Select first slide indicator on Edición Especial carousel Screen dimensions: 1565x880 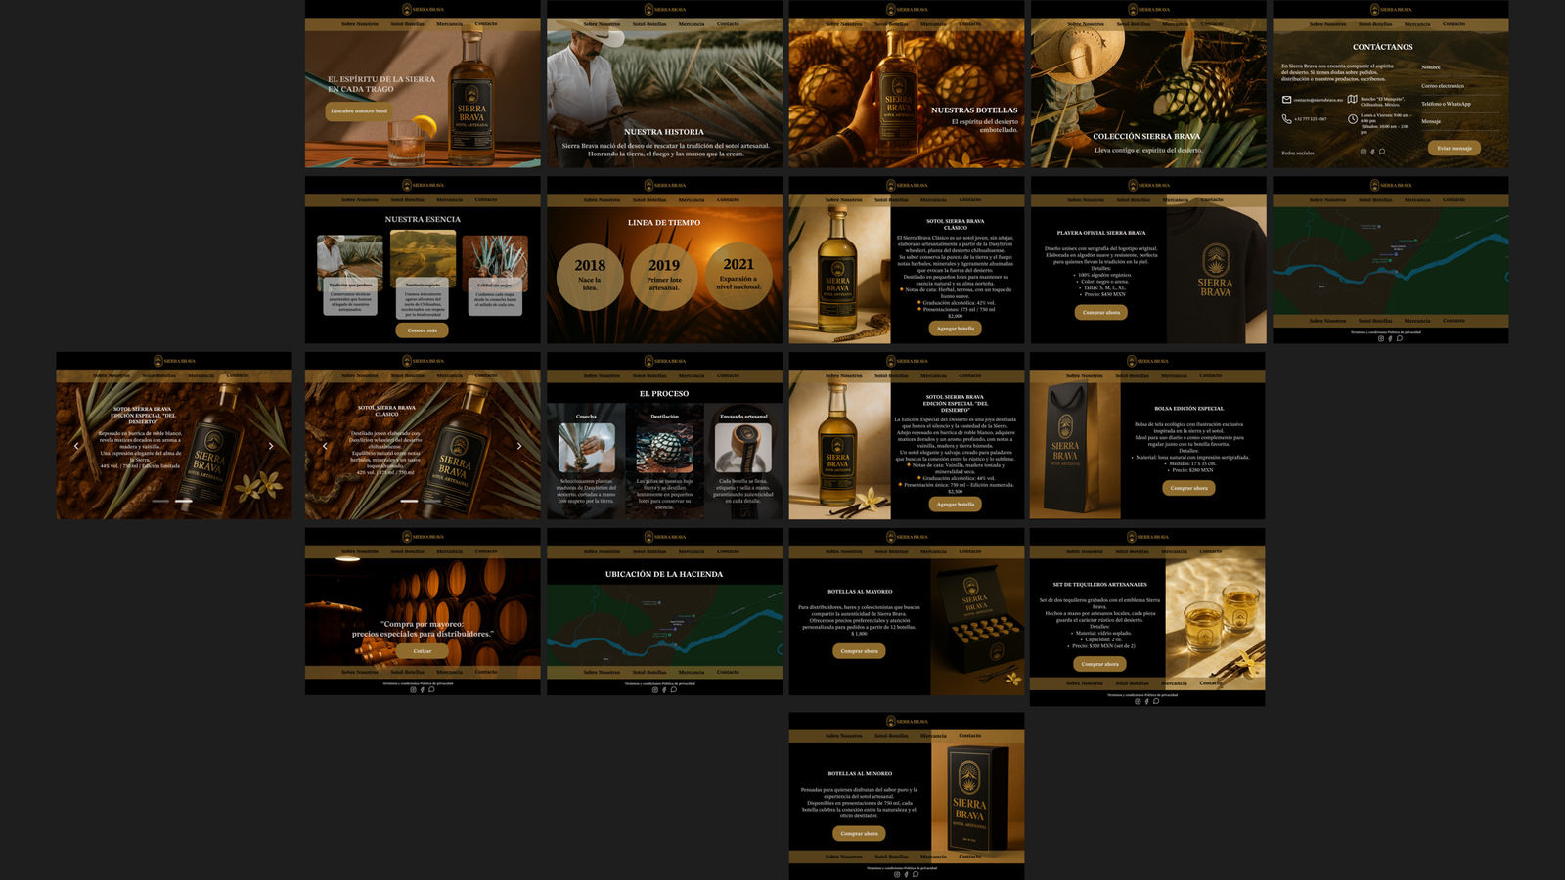160,501
